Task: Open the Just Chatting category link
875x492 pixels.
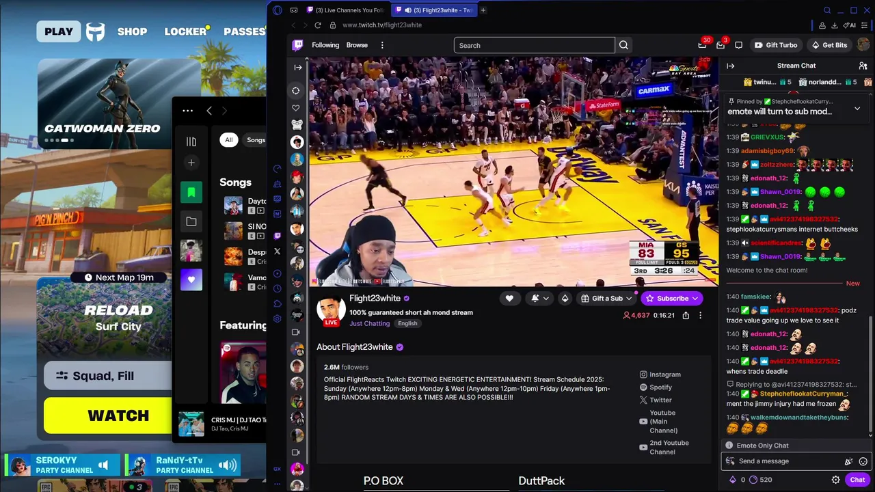Action: (x=369, y=323)
